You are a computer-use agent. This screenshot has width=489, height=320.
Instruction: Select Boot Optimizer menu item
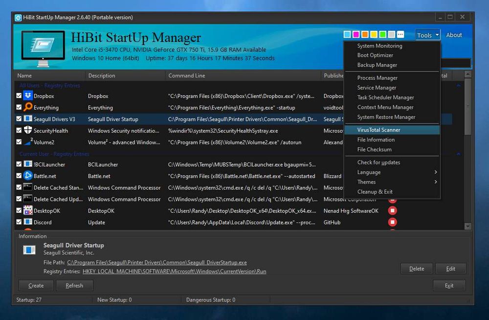392,55
